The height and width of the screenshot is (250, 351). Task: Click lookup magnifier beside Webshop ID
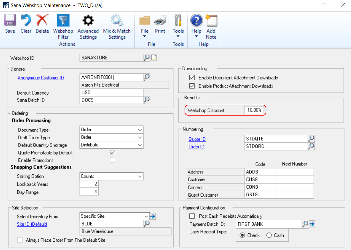click(147, 57)
